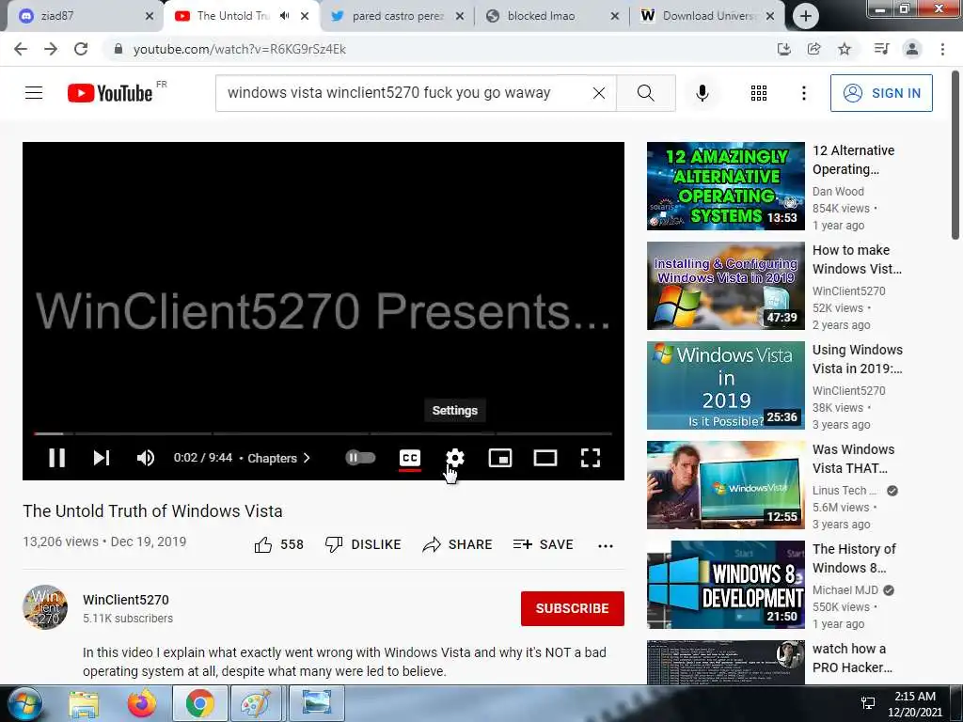Viewport: 963px width, 722px height.
Task: Switch to Download Universe Wikipedia tab
Action: [x=706, y=16]
